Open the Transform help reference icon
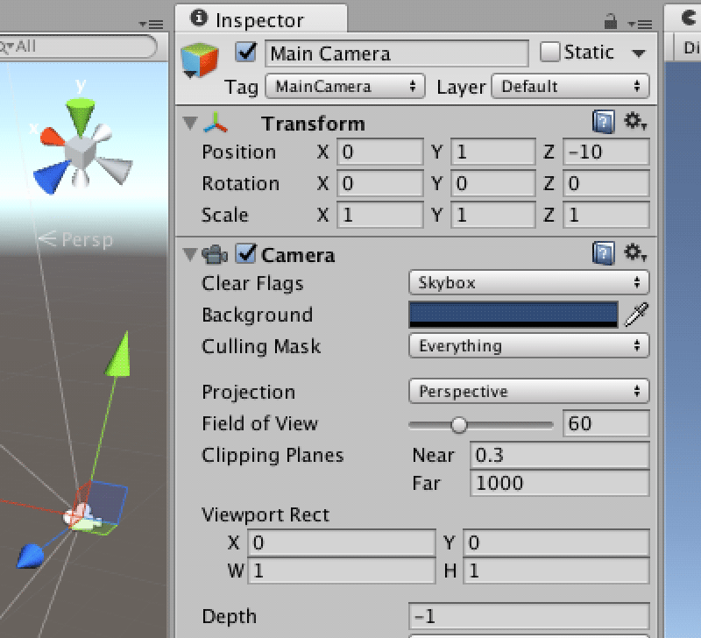Viewport: 701px width, 638px height. click(603, 122)
